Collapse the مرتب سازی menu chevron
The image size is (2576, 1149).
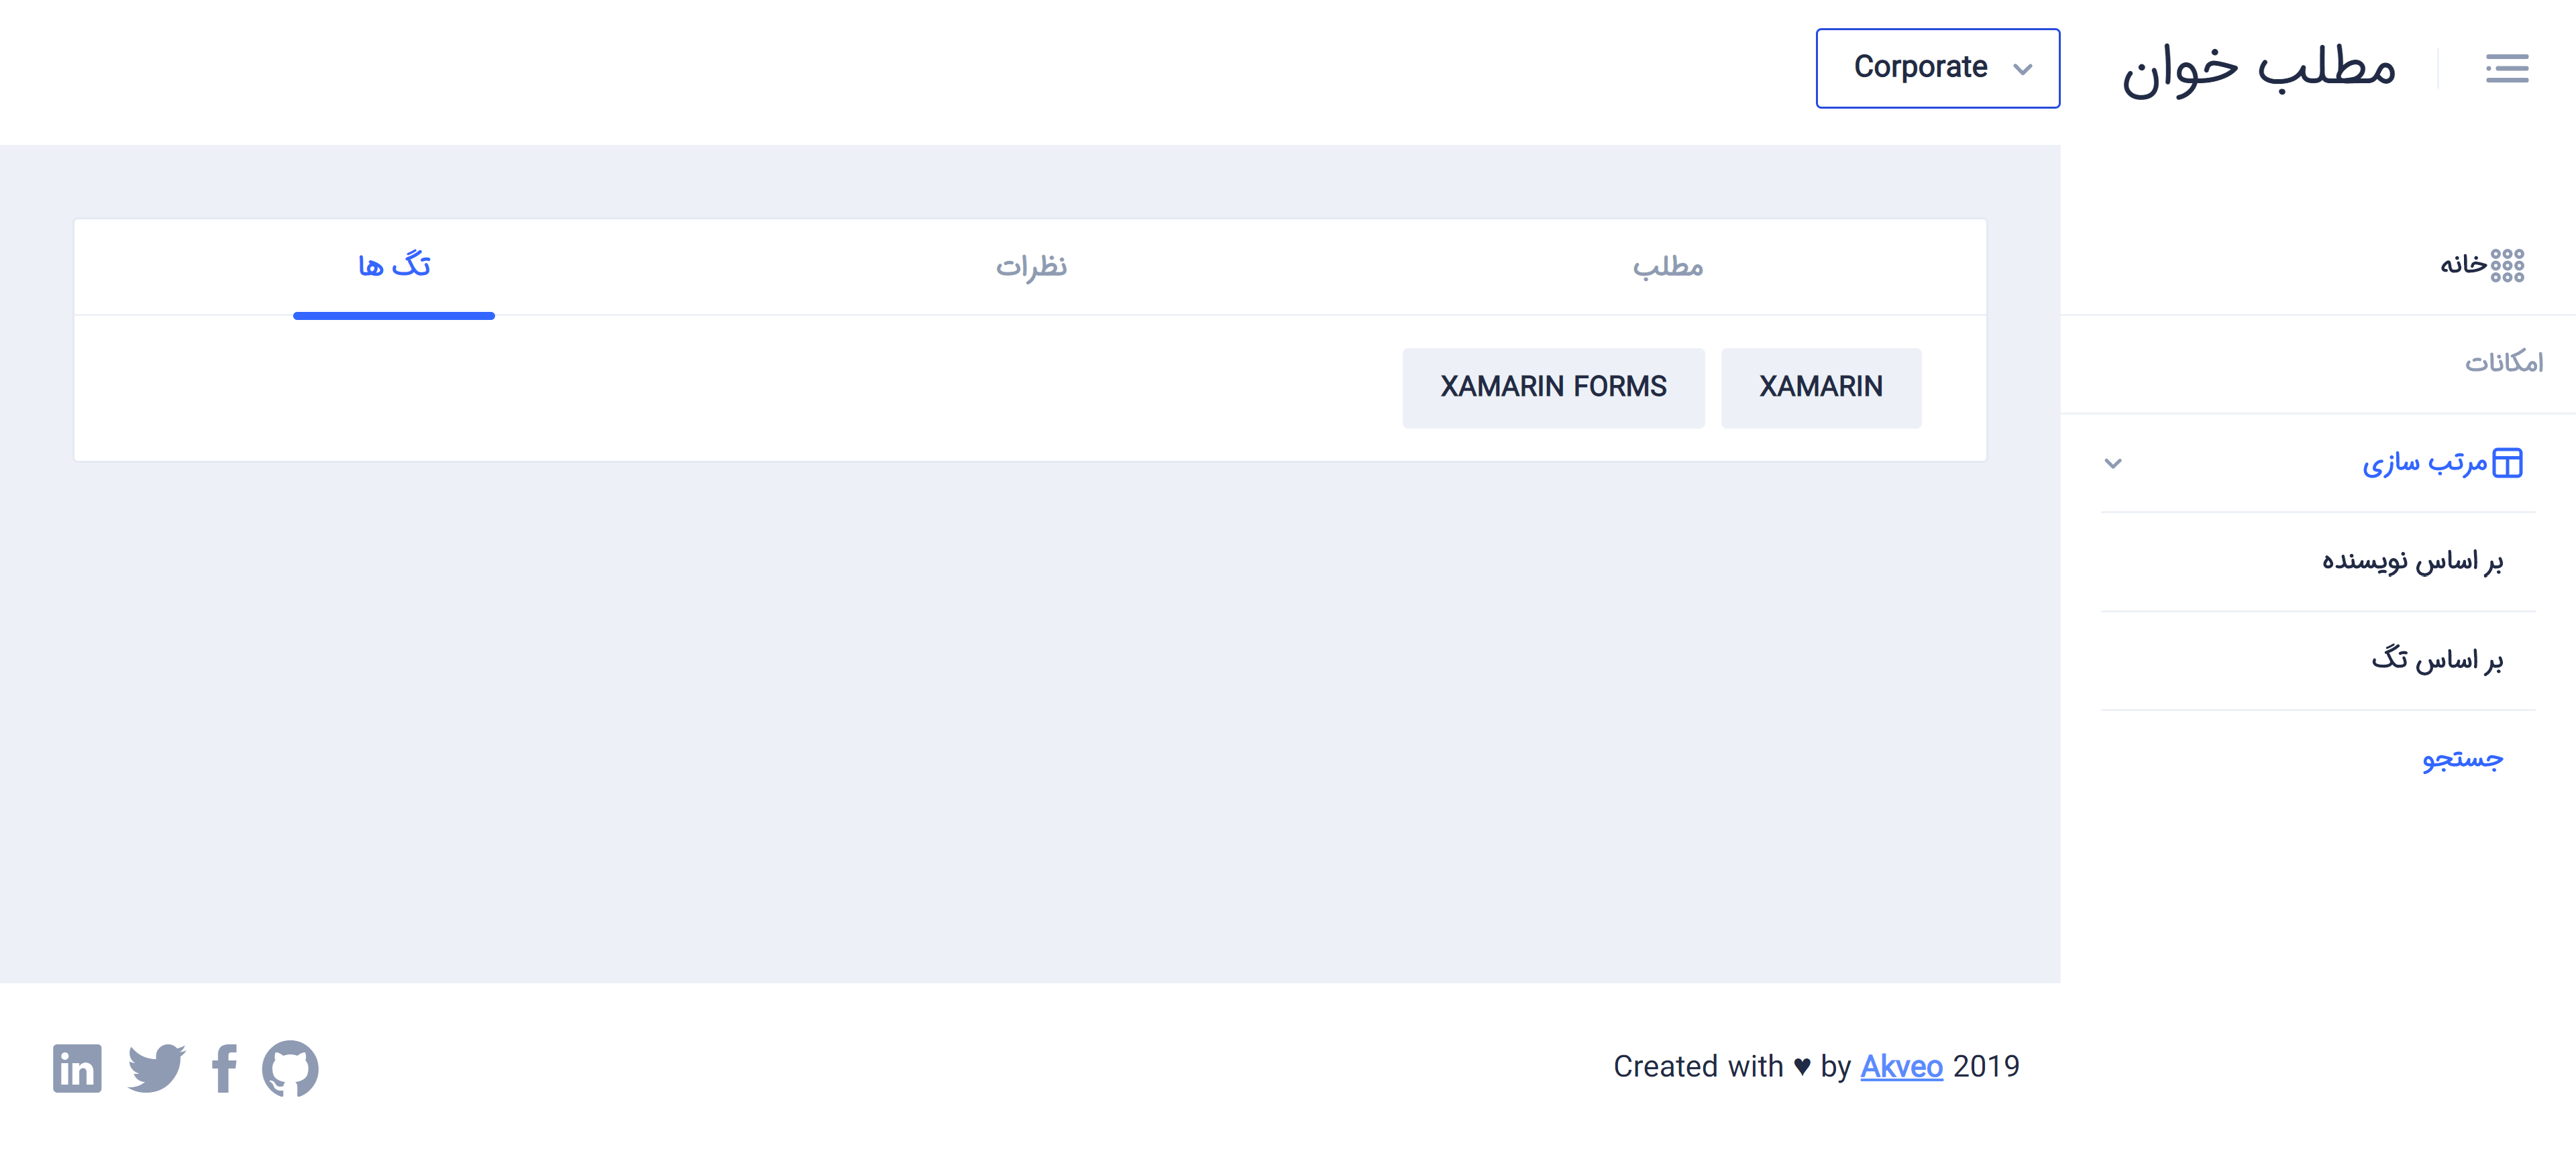pos(2112,463)
